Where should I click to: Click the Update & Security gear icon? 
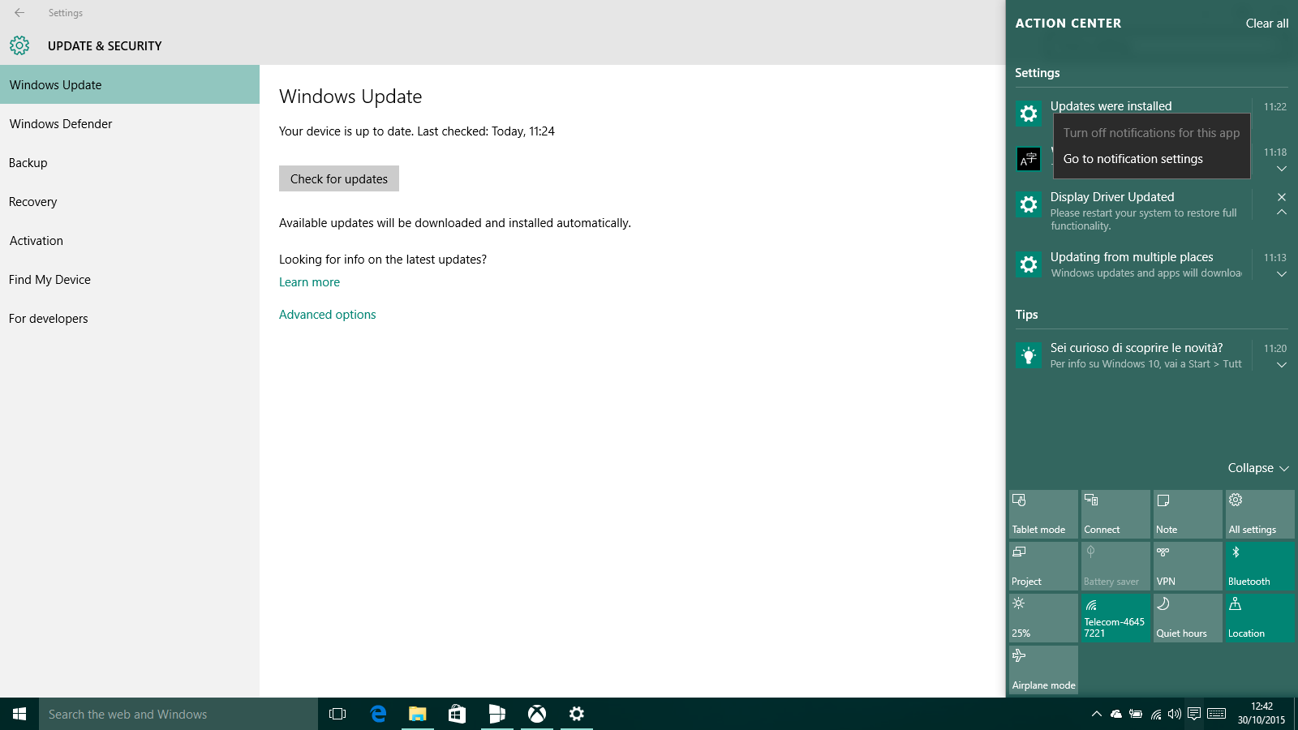[19, 45]
